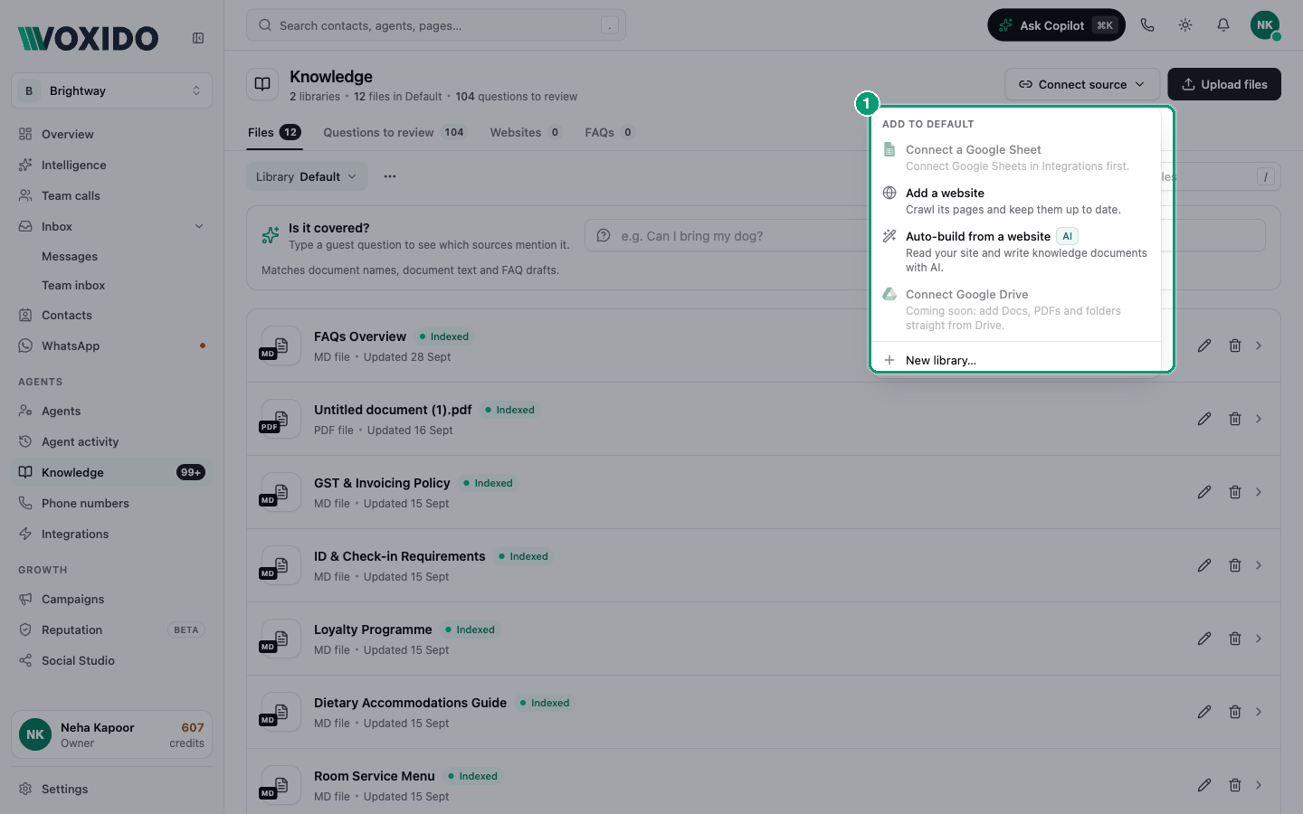The width and height of the screenshot is (1303, 814).
Task: Edit the Dietary Accommodations Guide file
Action: pyautogui.click(x=1204, y=712)
